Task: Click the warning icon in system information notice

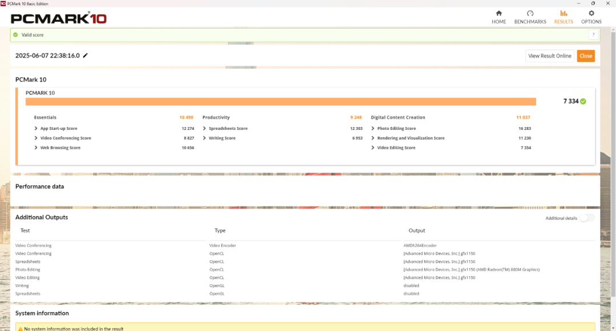Action: pos(21,329)
